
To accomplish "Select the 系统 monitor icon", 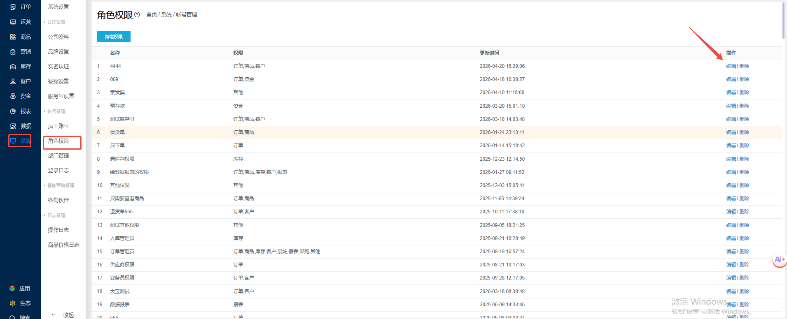I will click(x=13, y=141).
